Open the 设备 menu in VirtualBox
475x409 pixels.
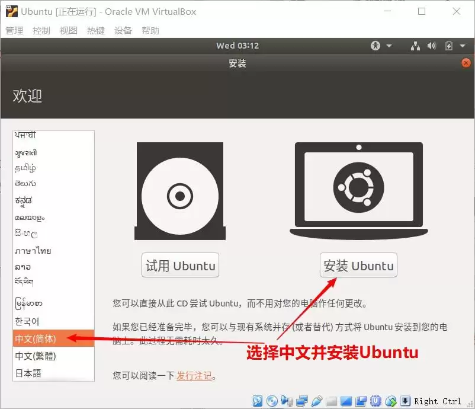coord(123,30)
